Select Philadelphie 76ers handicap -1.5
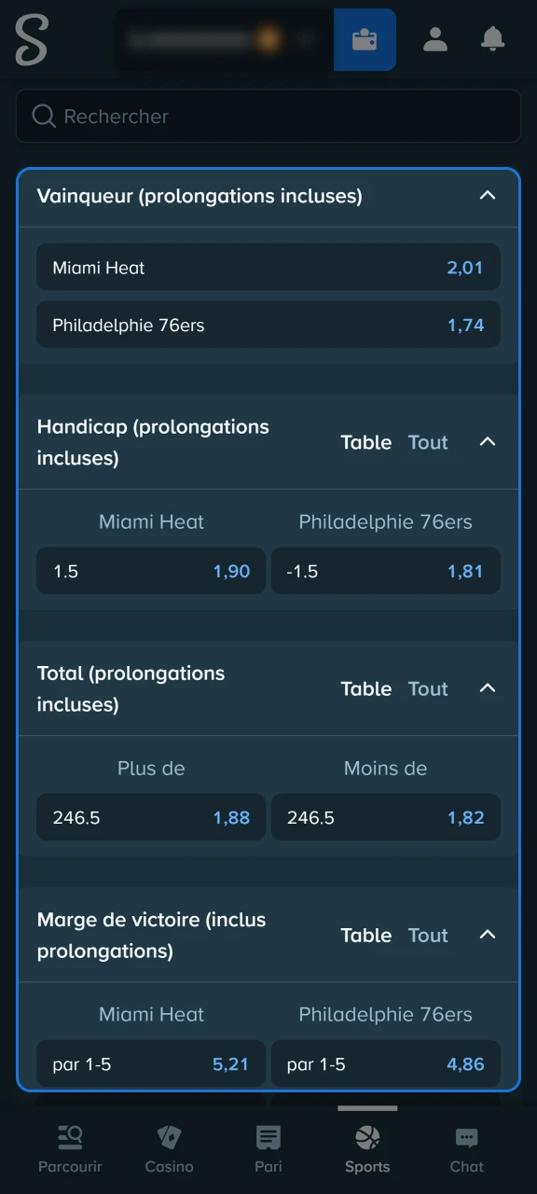This screenshot has width=537, height=1194. point(385,571)
